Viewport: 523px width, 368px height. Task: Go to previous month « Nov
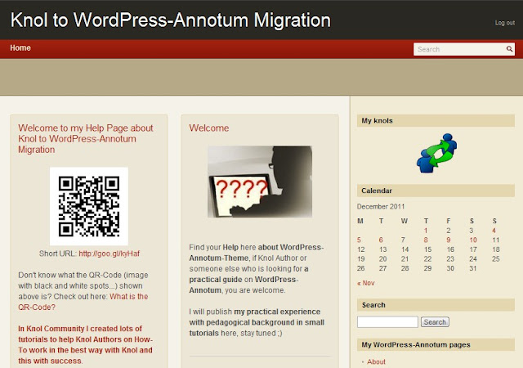(366, 283)
